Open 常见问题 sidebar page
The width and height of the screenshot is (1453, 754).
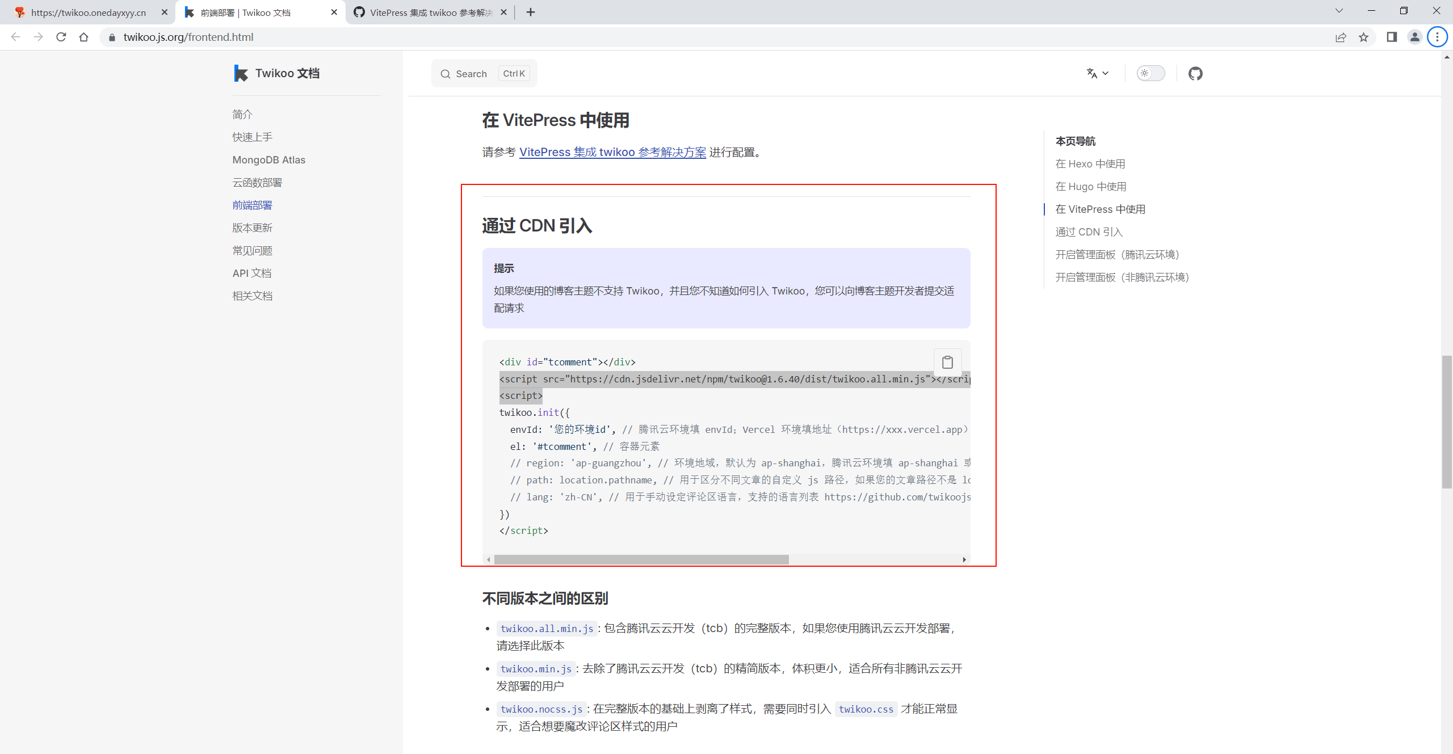point(252,250)
